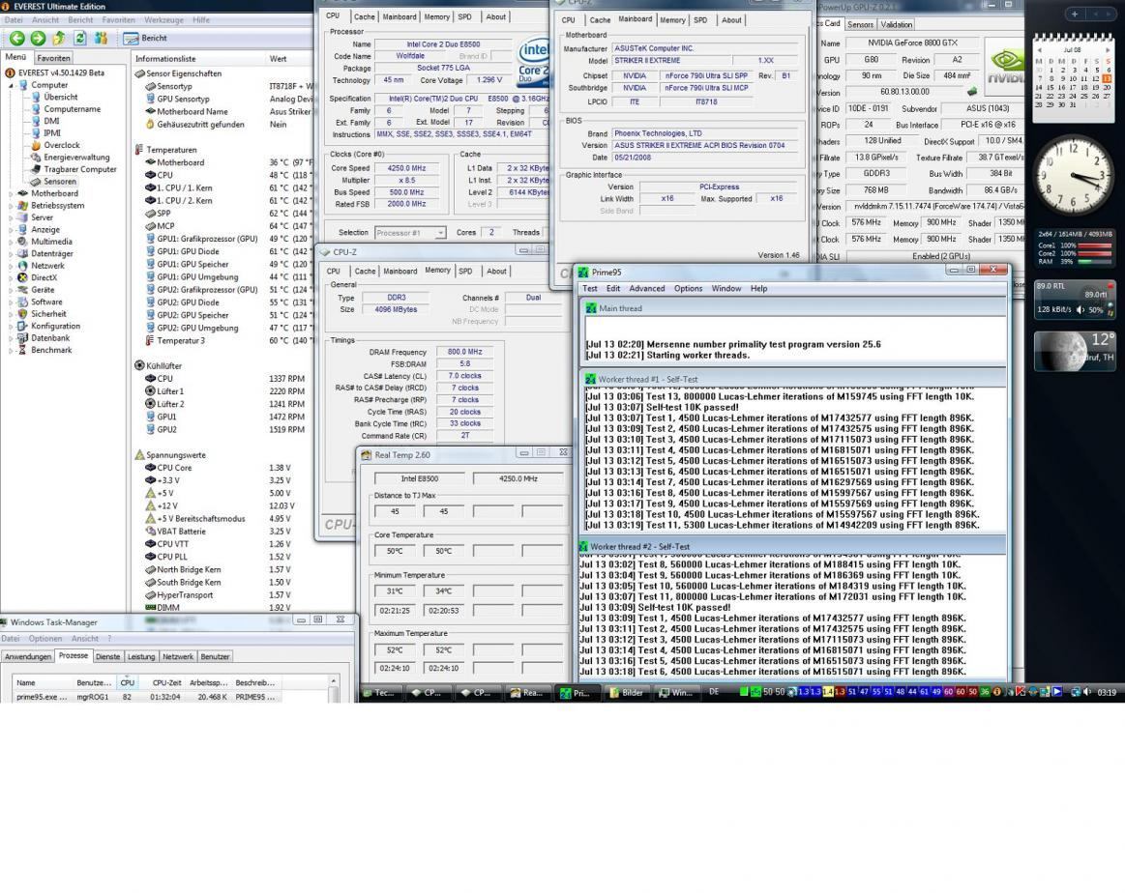The width and height of the screenshot is (1125, 893).
Task: Click the Bilder folder taskbar button
Action: tap(626, 694)
